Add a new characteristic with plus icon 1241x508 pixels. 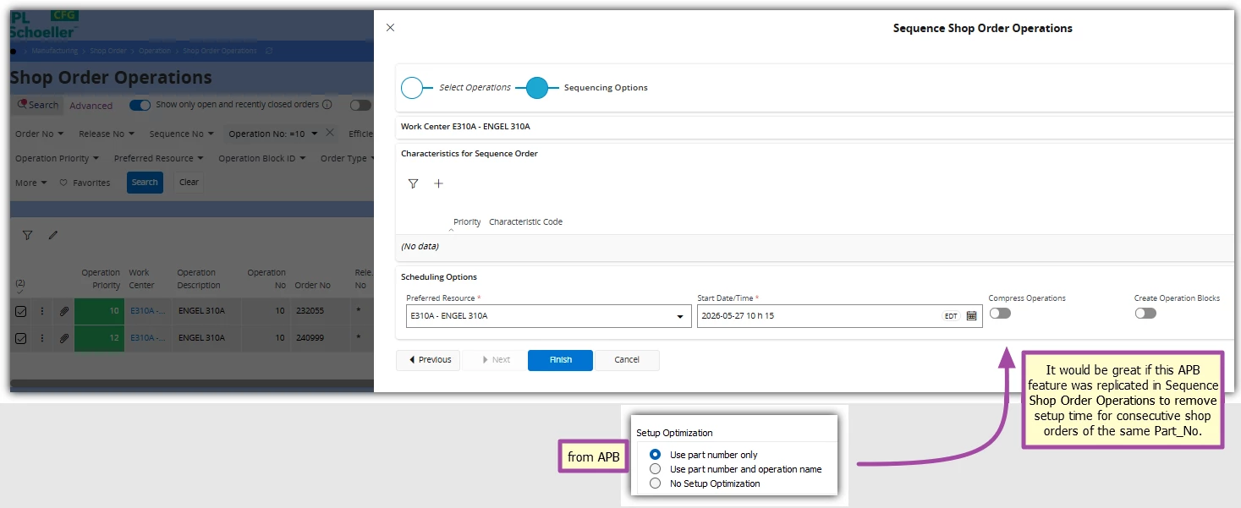point(438,183)
